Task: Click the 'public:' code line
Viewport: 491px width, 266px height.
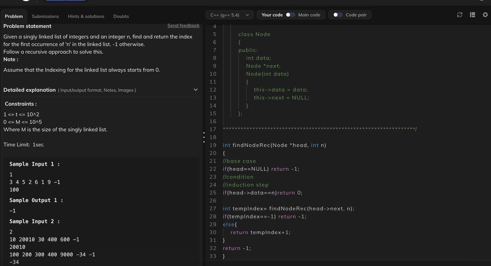Action: coord(248,50)
